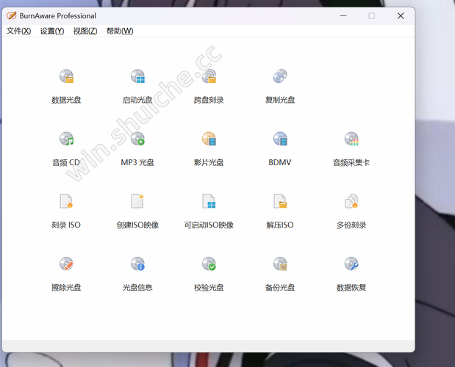Screen dimensions: 455x367
Task: Open the 影片光盘 video disc tool
Action: [x=209, y=149]
